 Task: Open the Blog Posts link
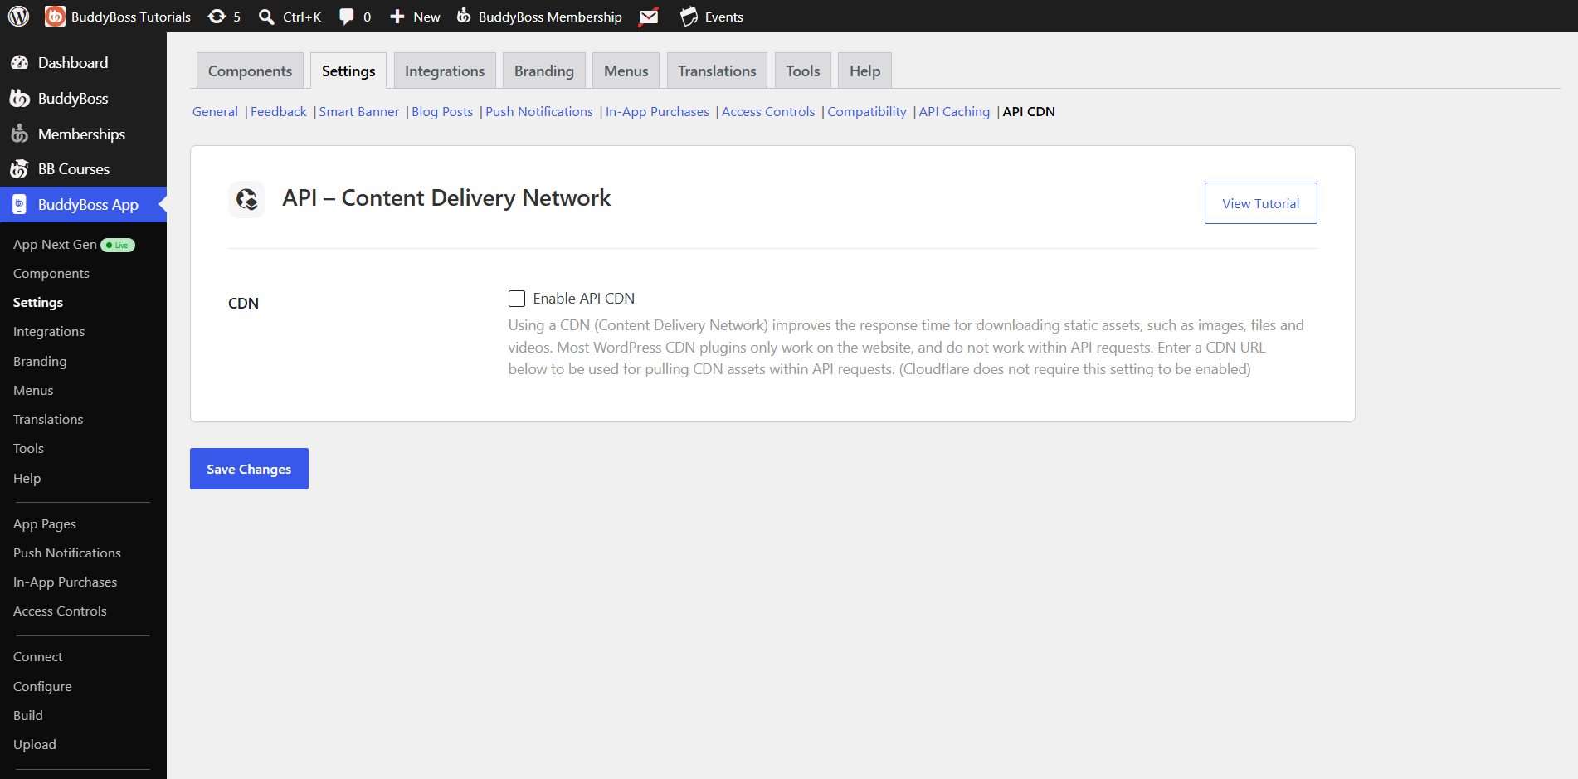point(442,111)
